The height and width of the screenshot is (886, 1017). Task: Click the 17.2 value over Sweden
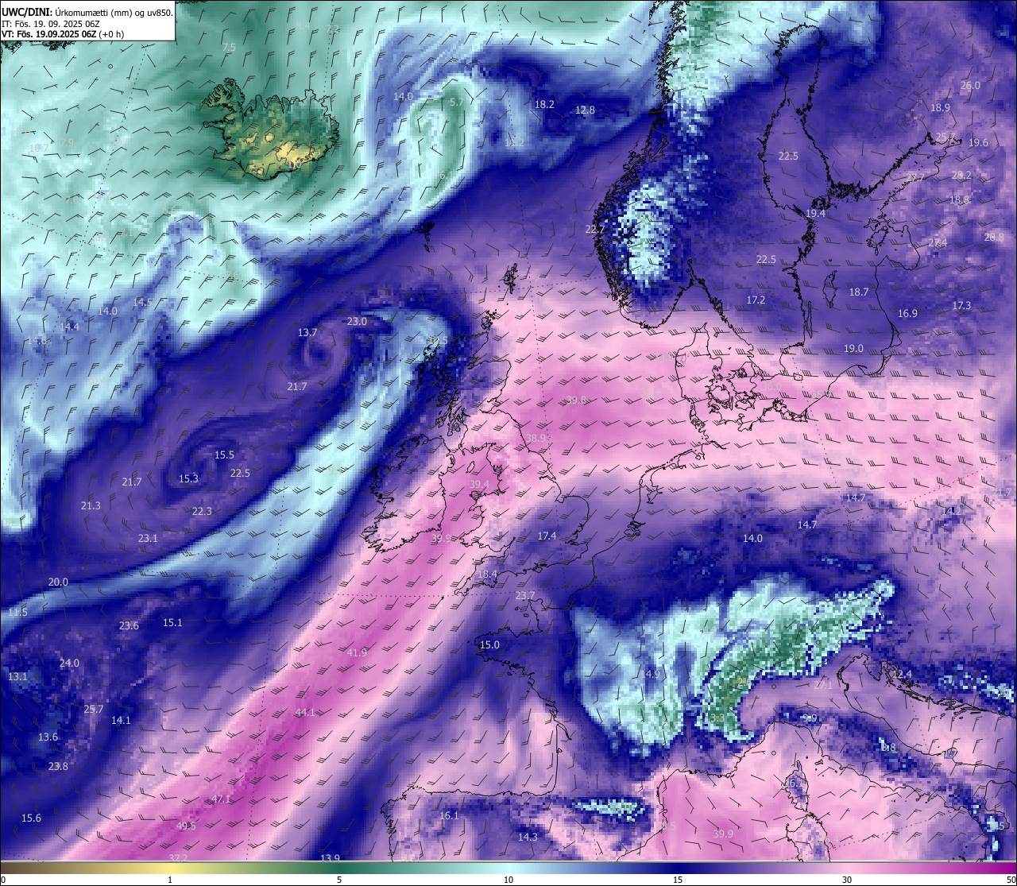(x=756, y=300)
